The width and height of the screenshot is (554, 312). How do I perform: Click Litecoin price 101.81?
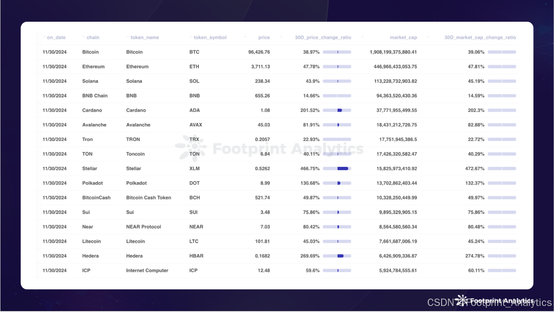[262, 241]
